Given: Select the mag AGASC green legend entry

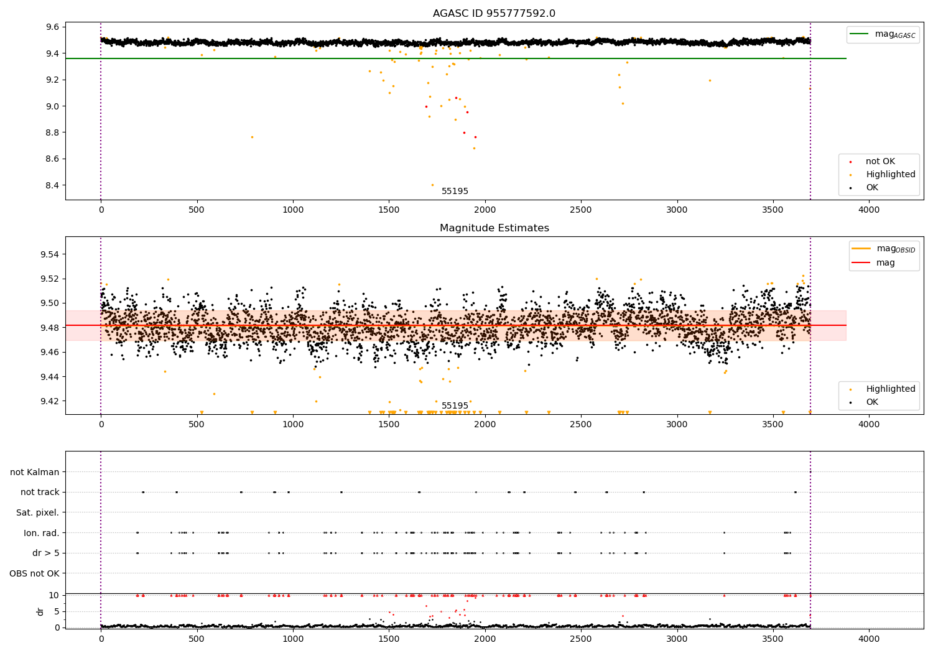Looking at the screenshot, I should click(883, 34).
